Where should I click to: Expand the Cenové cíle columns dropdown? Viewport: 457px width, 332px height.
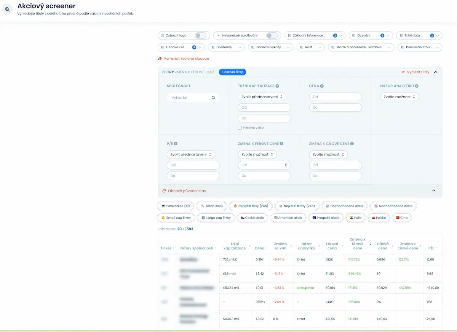tap(181, 48)
